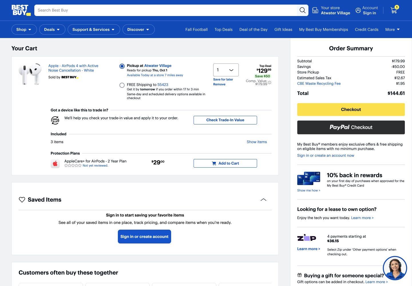Click the AirPods 4 product thumbnail

(30, 74)
